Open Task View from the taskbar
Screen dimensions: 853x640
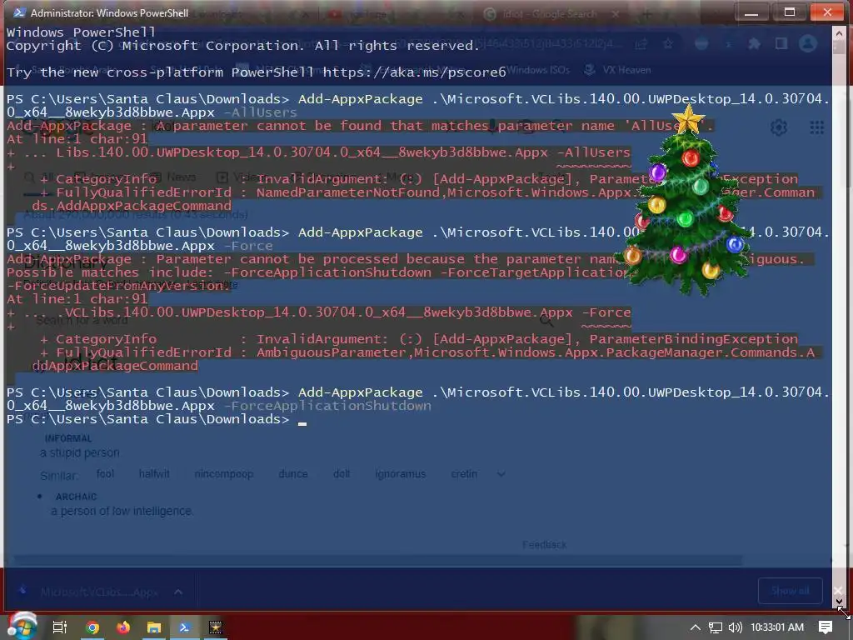(x=59, y=627)
